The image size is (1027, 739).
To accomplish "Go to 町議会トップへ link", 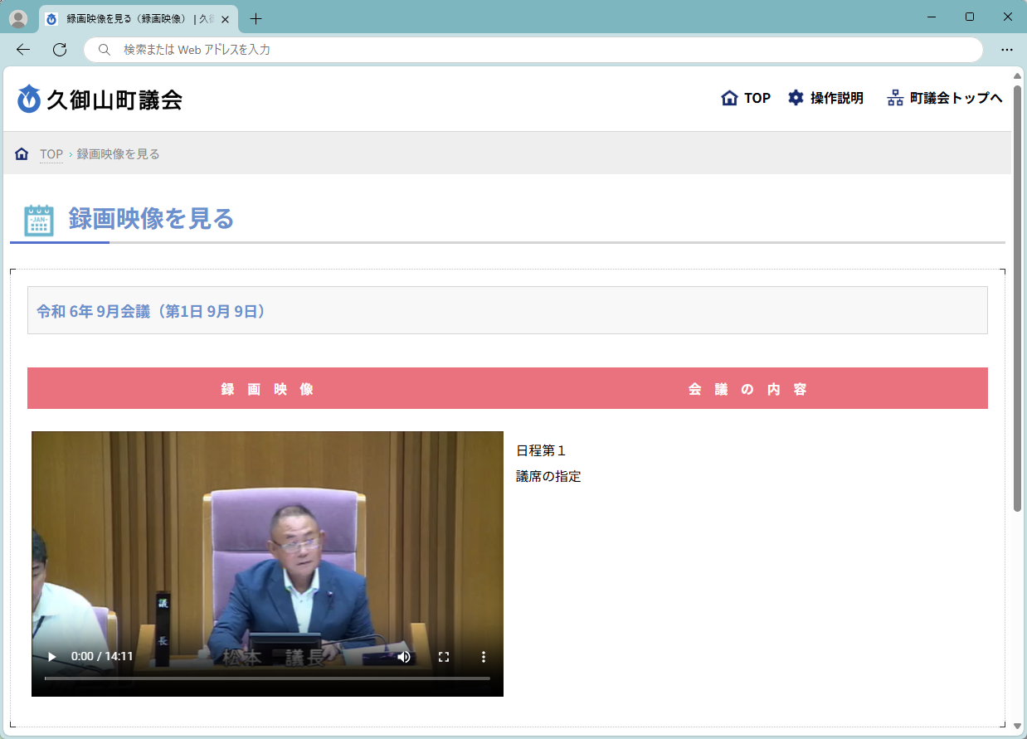I will tap(945, 98).
